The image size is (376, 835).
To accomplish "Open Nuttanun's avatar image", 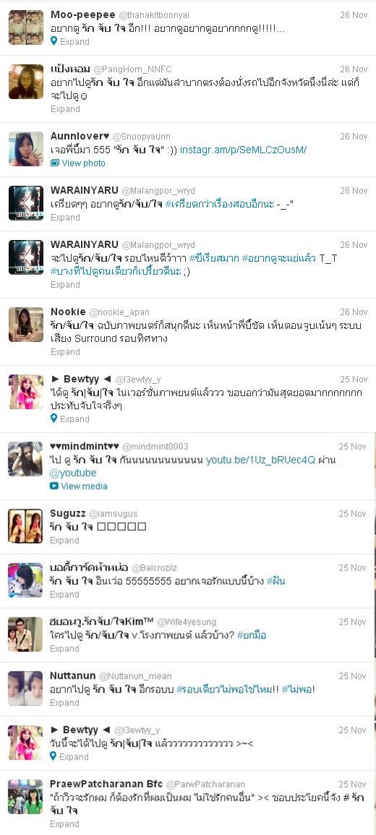I will [25, 688].
